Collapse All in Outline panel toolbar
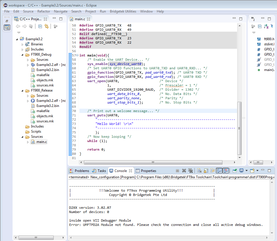This screenshot has width=277, height=241. [260, 27]
